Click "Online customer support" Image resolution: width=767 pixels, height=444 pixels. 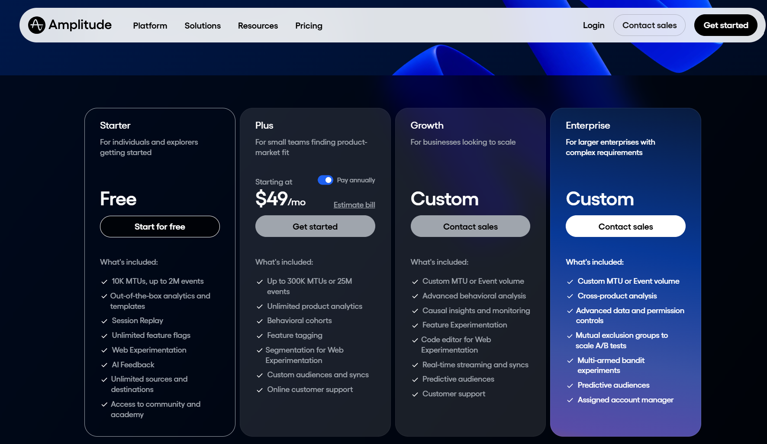click(x=310, y=389)
